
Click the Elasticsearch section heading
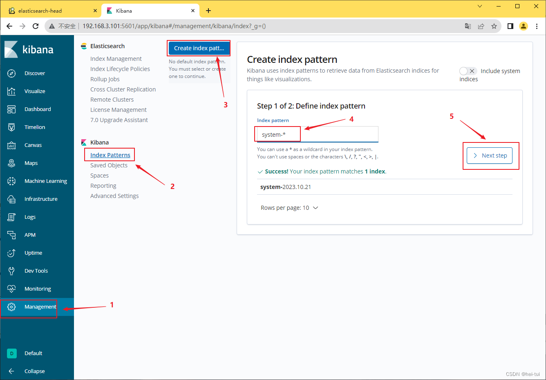click(x=107, y=46)
